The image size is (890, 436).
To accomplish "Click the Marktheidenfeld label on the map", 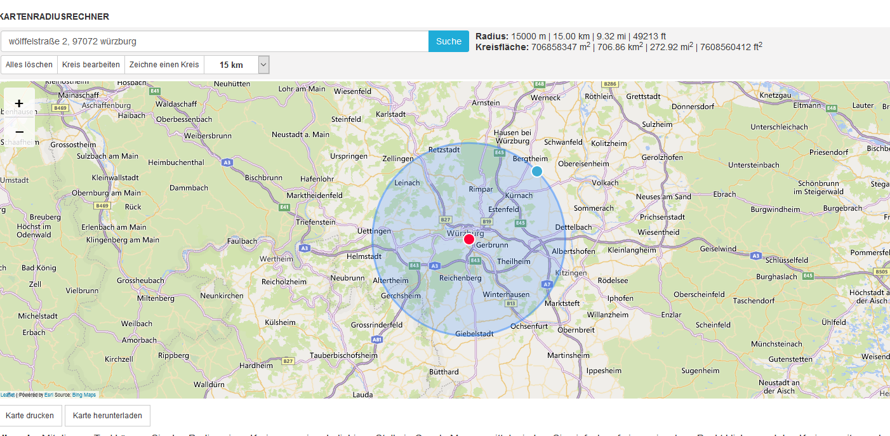I will pos(315,195).
